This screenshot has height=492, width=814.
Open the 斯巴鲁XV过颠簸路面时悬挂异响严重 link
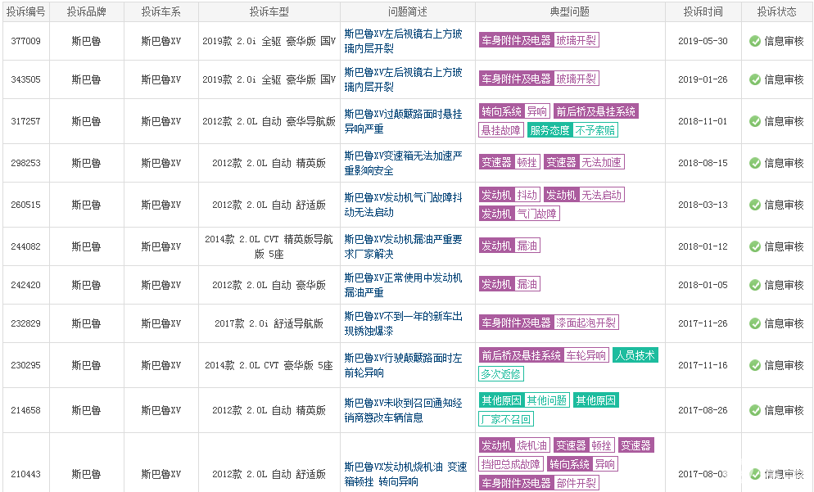[x=404, y=121]
